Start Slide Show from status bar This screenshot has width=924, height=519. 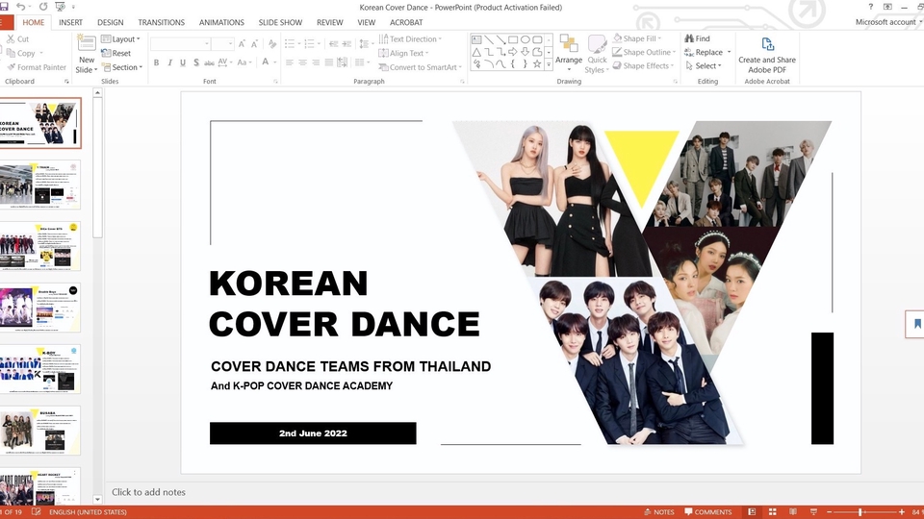(814, 512)
